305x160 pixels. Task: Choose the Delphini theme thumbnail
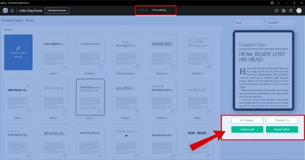[x=198, y=52]
